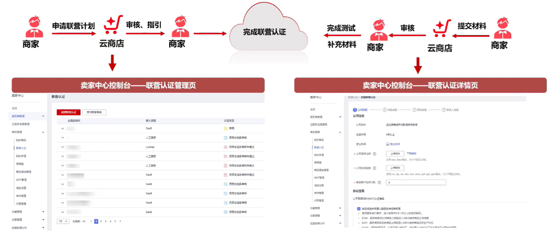Select 联营认证 in management page sidebar
Screen dimensions: 554x245
pyautogui.click(x=21, y=148)
